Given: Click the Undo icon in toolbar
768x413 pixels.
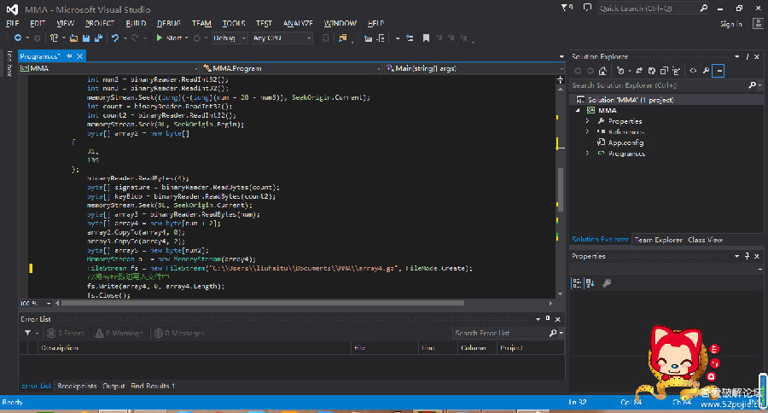Looking at the screenshot, I should point(114,38).
